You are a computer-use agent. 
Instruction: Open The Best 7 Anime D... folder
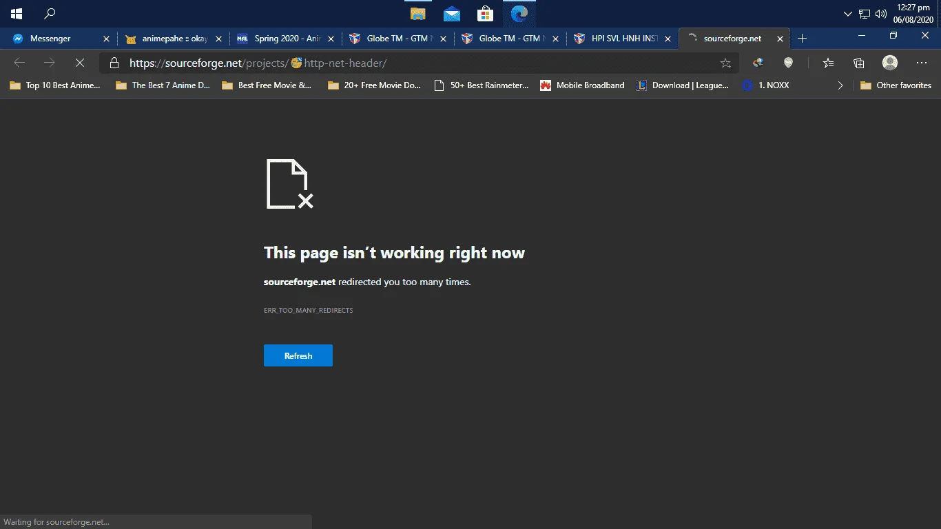(x=163, y=85)
